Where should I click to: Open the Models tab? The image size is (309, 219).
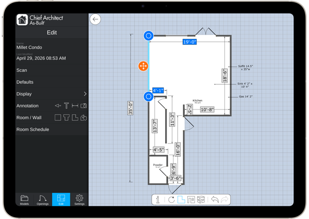[24, 199]
